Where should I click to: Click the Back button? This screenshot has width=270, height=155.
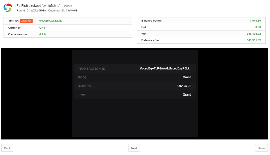(x=7, y=148)
